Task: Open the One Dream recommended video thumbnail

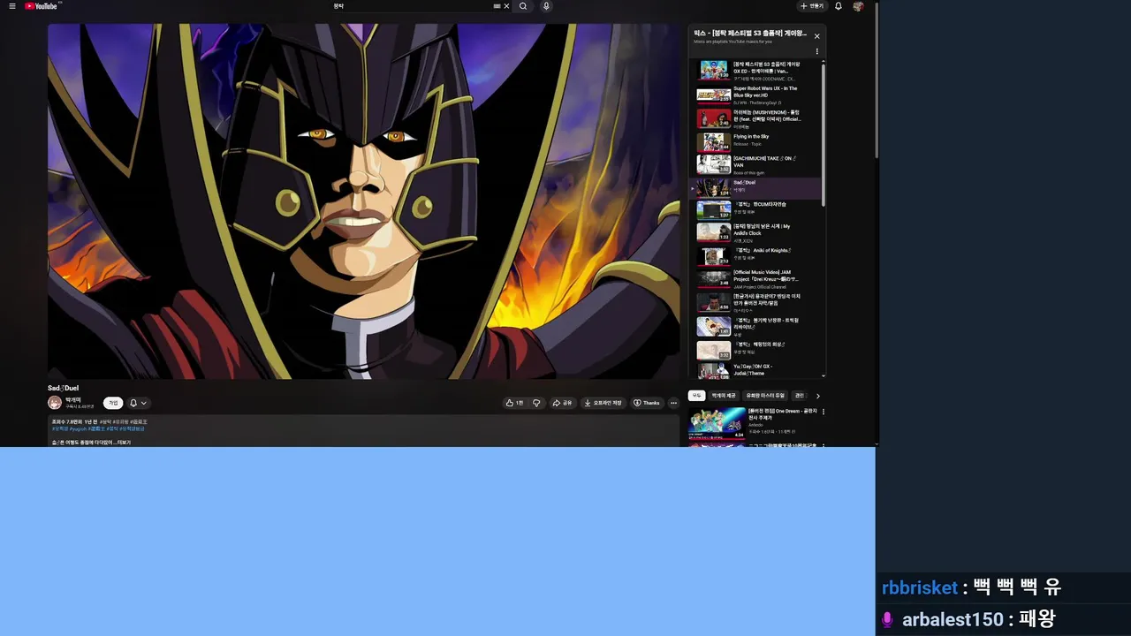Action: pyautogui.click(x=717, y=423)
